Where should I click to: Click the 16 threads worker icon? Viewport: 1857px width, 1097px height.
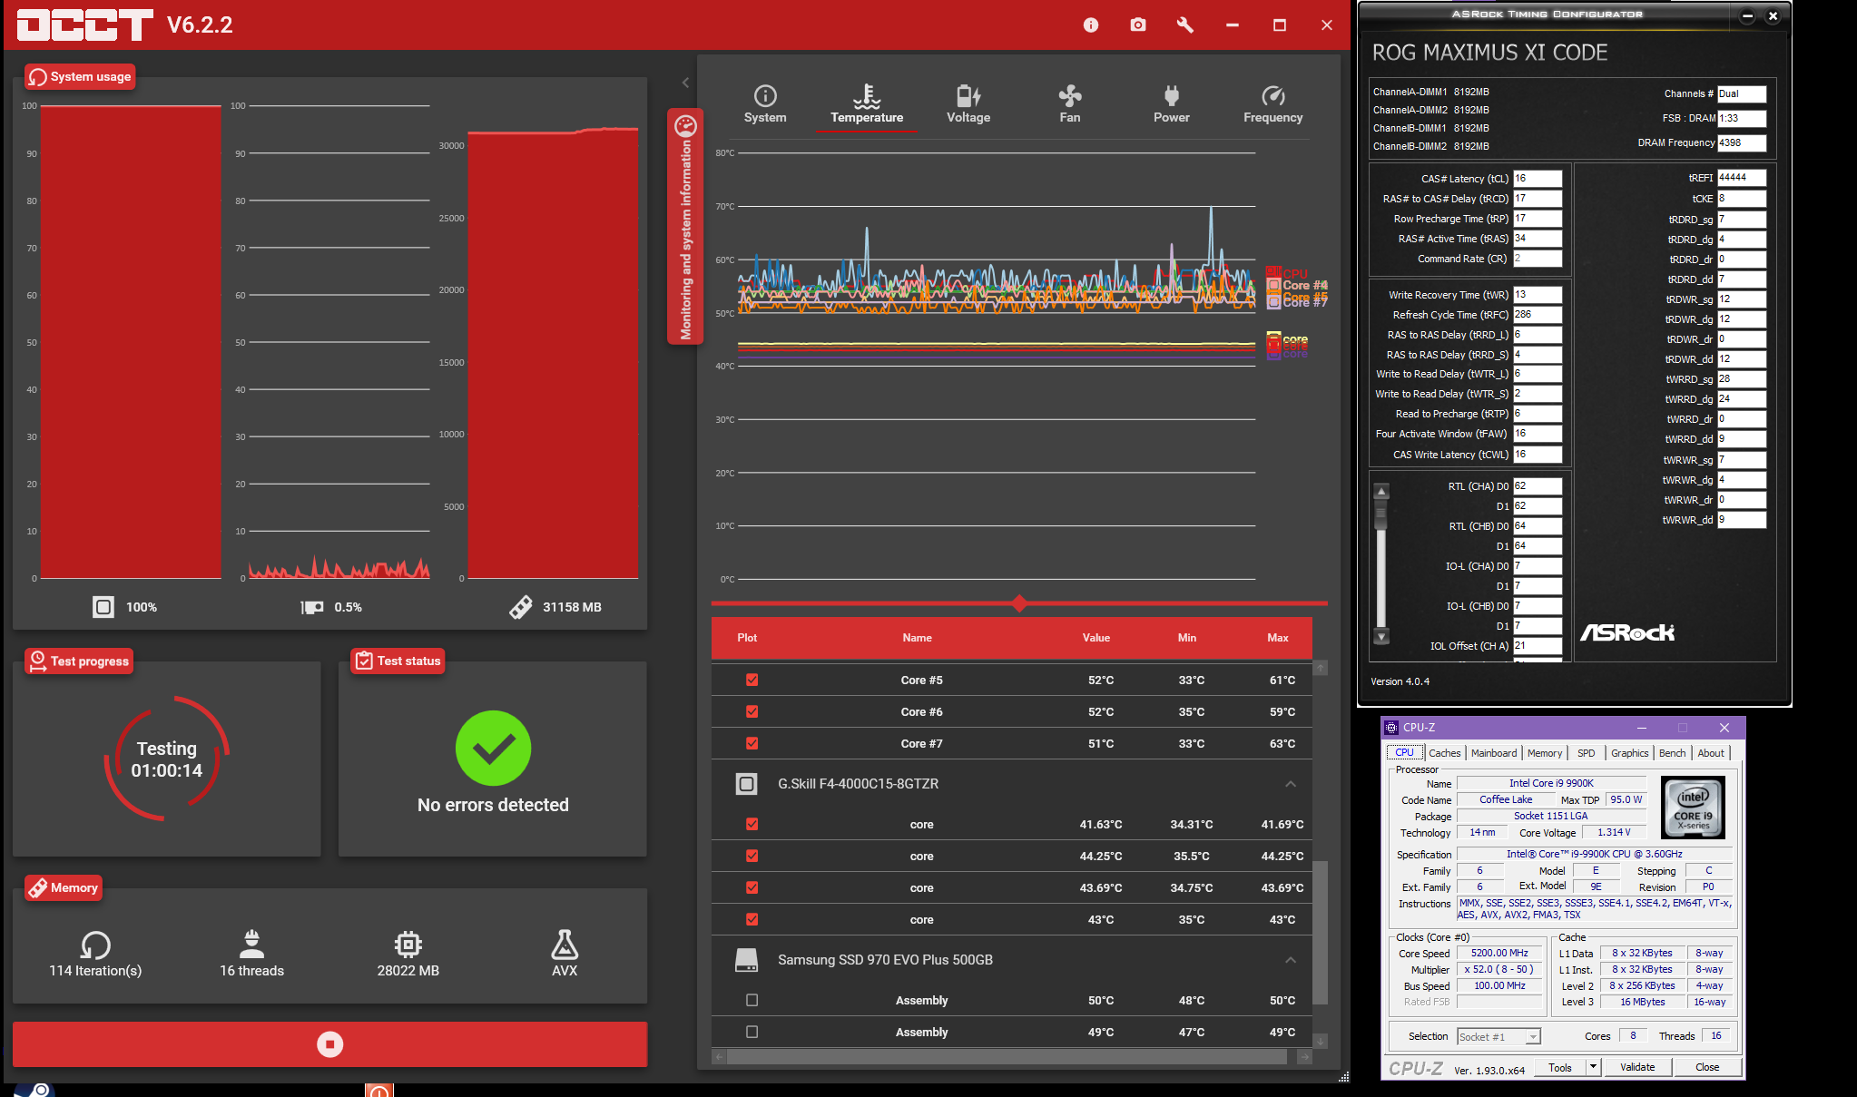point(252,945)
